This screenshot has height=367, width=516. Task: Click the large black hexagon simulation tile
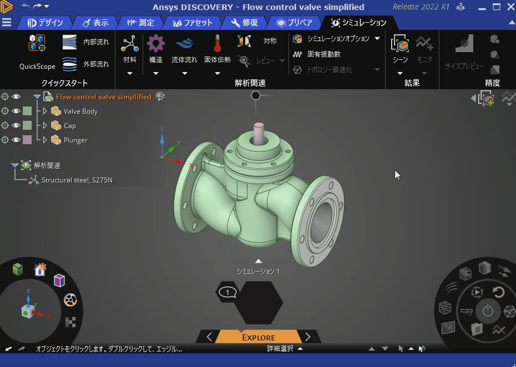tap(259, 303)
